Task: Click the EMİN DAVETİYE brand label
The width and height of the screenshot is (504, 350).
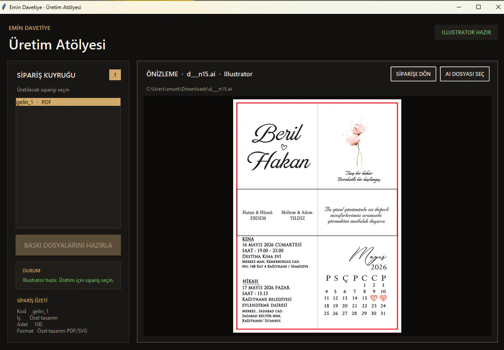Action: point(29,28)
